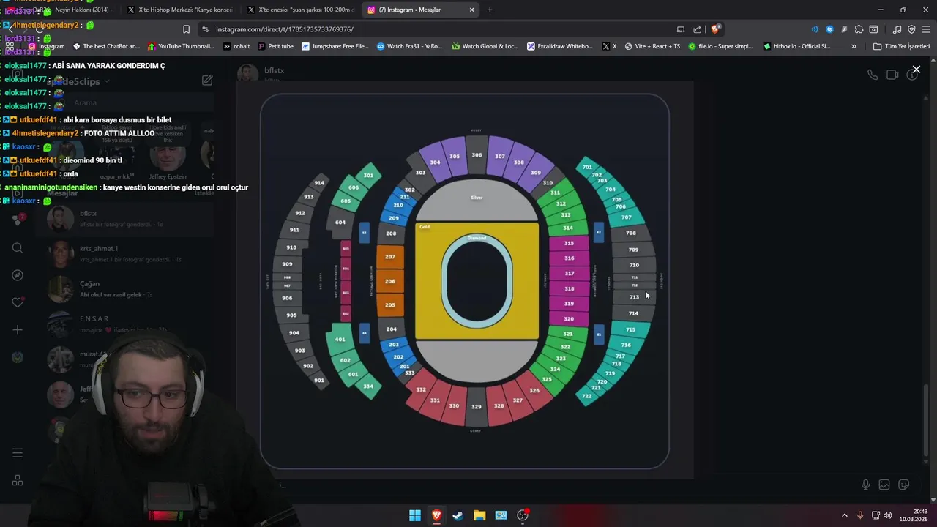
Task: Click bflstx chat header avatar
Action: tap(248, 73)
